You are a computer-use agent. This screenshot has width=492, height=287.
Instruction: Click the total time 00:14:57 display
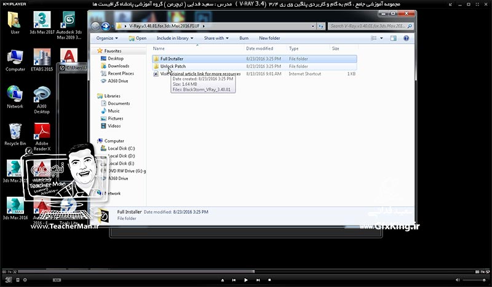coord(482,272)
